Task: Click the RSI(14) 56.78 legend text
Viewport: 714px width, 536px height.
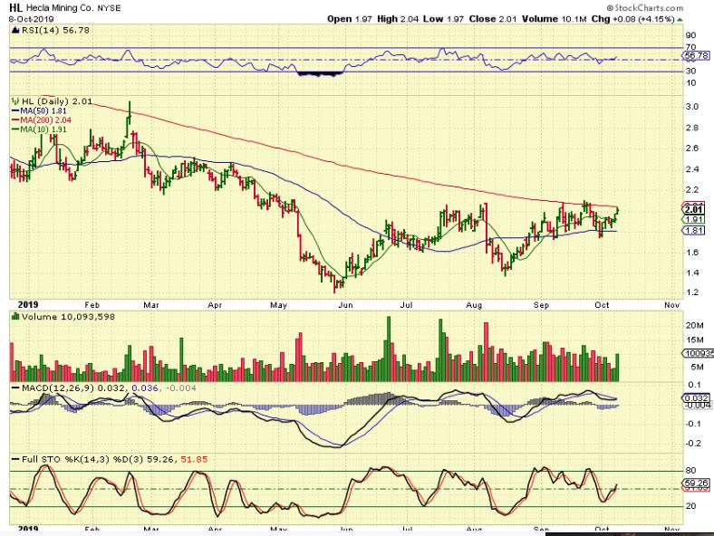Action: [55, 31]
